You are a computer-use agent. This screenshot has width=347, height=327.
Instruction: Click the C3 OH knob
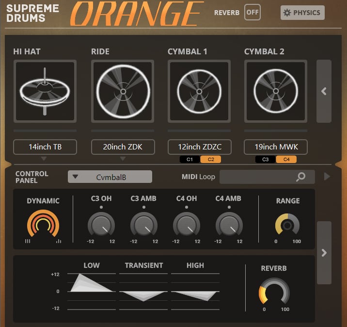101,226
